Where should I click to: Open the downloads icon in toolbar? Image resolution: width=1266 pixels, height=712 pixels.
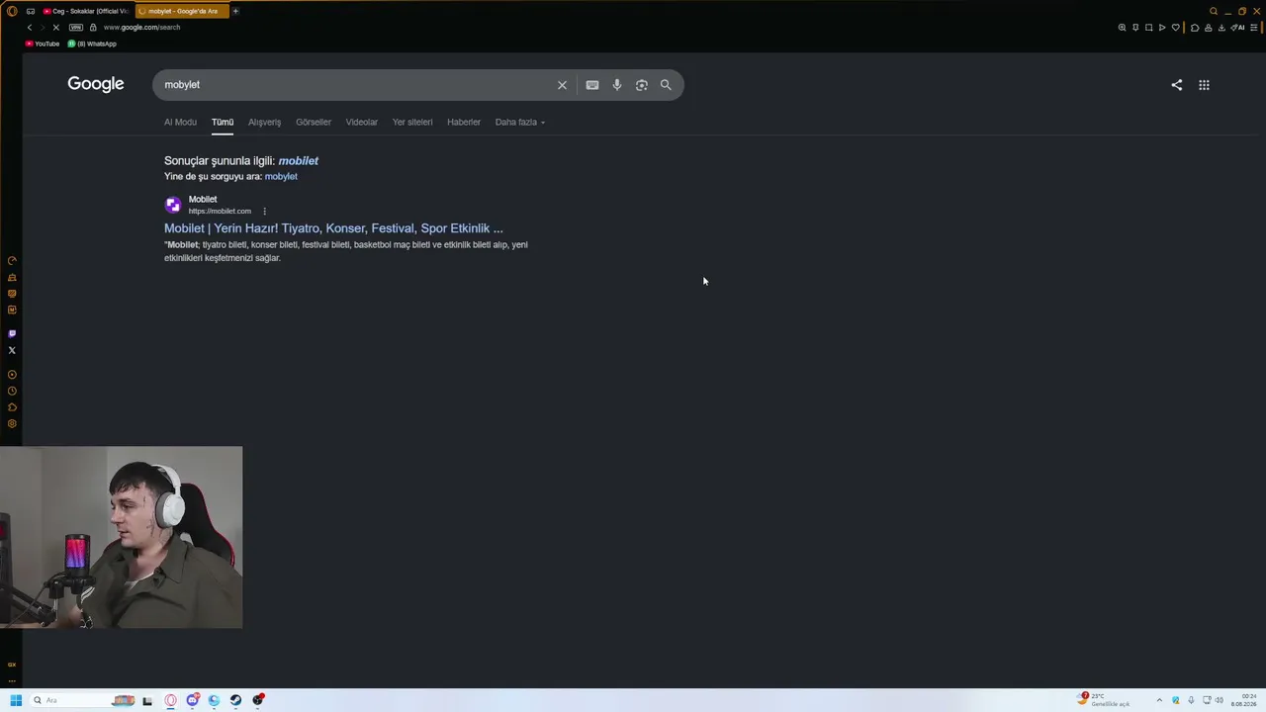click(x=1222, y=28)
